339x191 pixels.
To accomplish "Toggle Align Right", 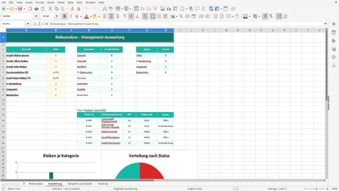I will [x=118, y=16].
